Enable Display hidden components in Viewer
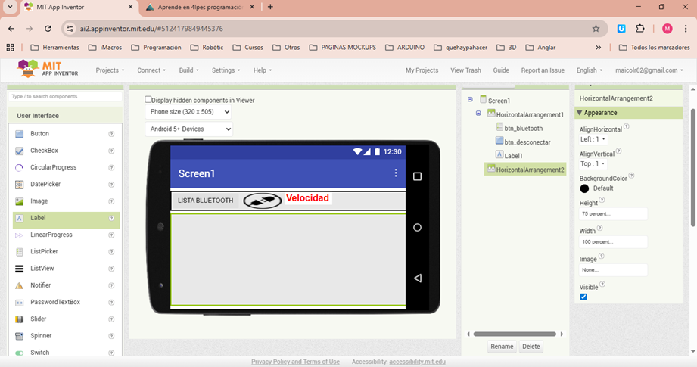The width and height of the screenshot is (697, 367). 148,99
